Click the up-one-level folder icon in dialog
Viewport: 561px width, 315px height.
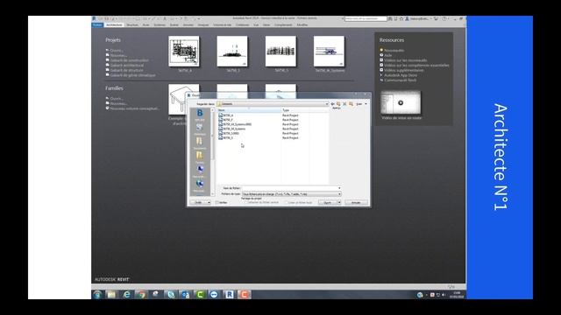pos(338,104)
